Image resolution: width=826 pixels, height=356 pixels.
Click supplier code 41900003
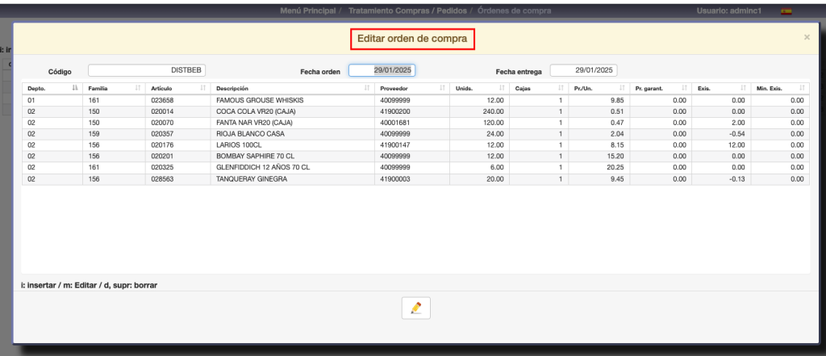[x=395, y=178]
